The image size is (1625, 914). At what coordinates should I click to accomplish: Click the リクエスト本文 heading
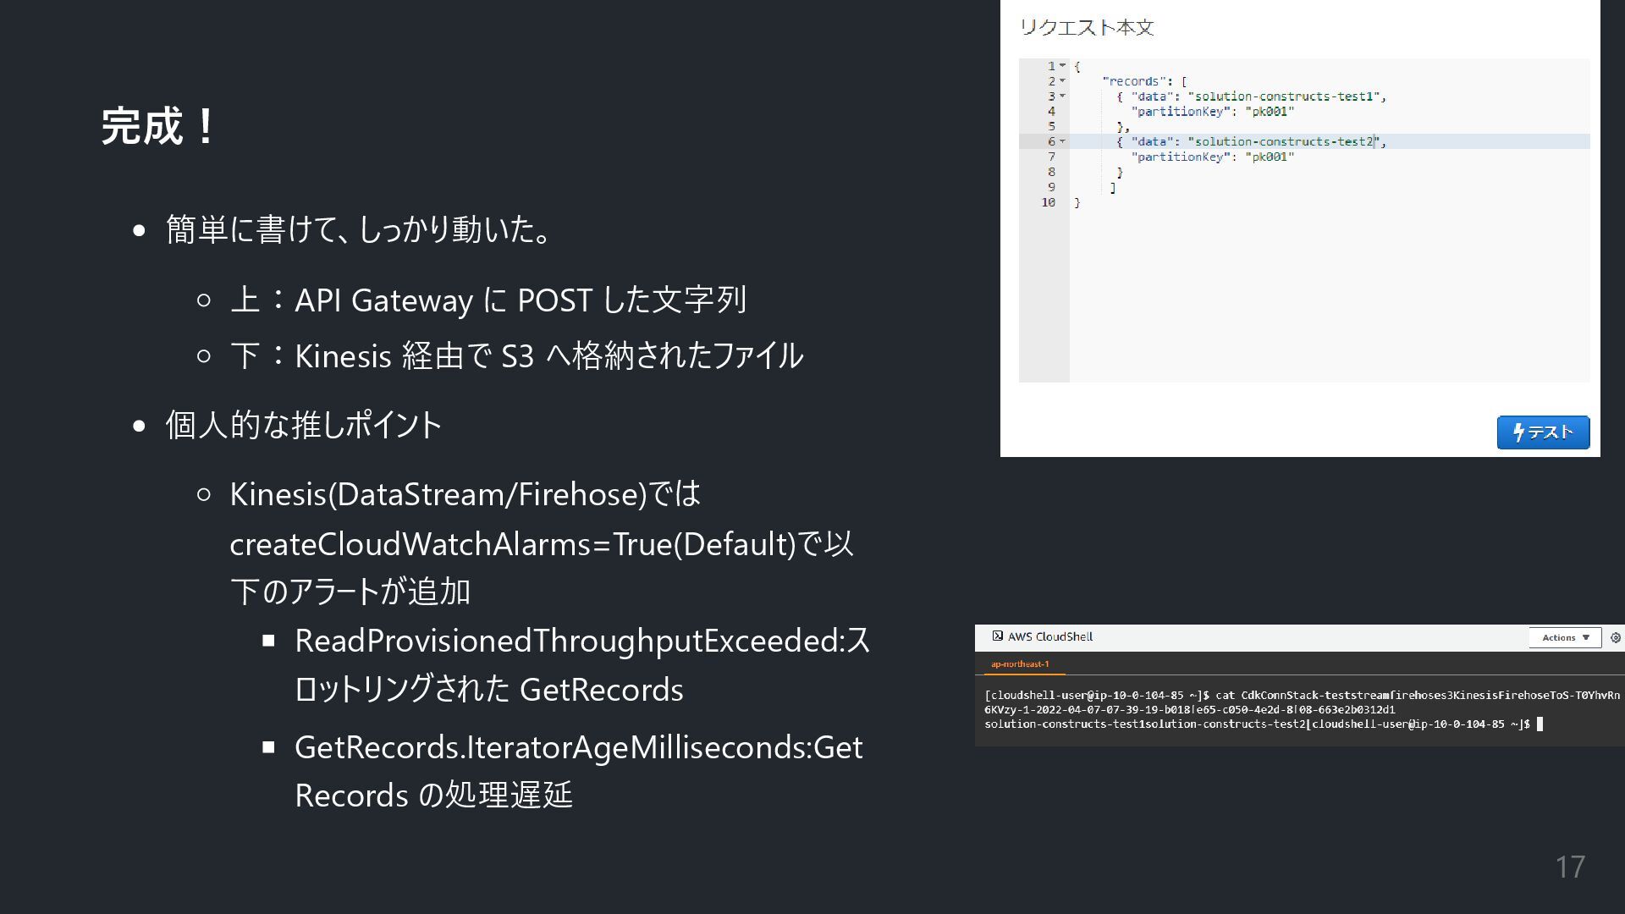coord(1087,28)
